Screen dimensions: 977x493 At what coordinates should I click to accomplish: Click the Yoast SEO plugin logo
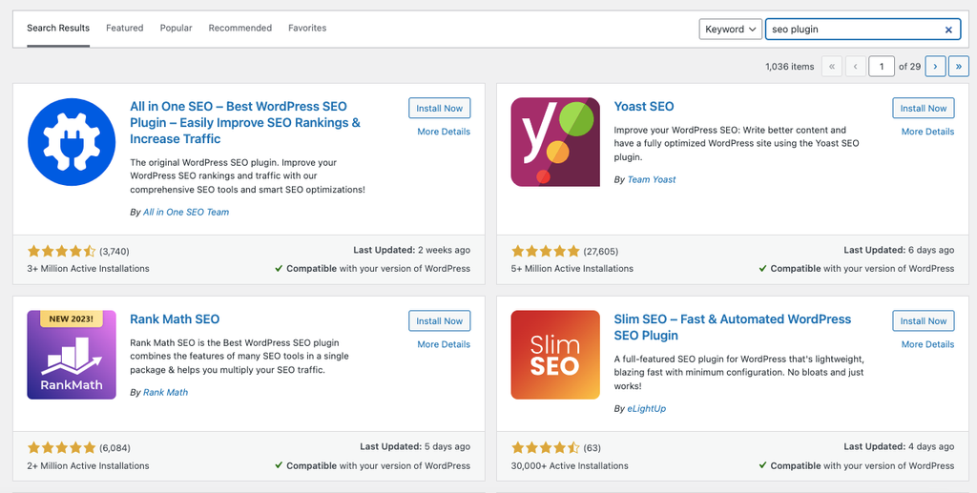[x=555, y=142]
